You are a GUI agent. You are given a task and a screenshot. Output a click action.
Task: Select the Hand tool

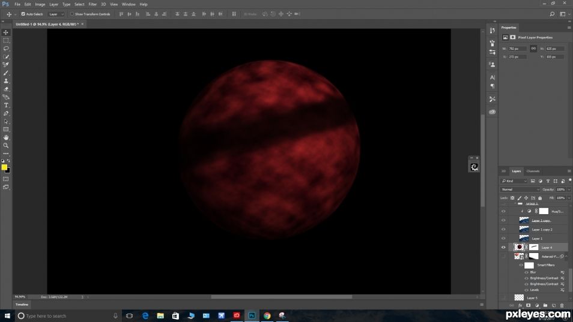(x=6, y=137)
